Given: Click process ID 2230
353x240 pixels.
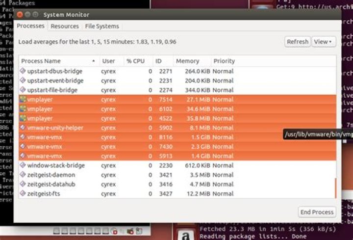Looking at the screenshot, I should click(x=166, y=165).
